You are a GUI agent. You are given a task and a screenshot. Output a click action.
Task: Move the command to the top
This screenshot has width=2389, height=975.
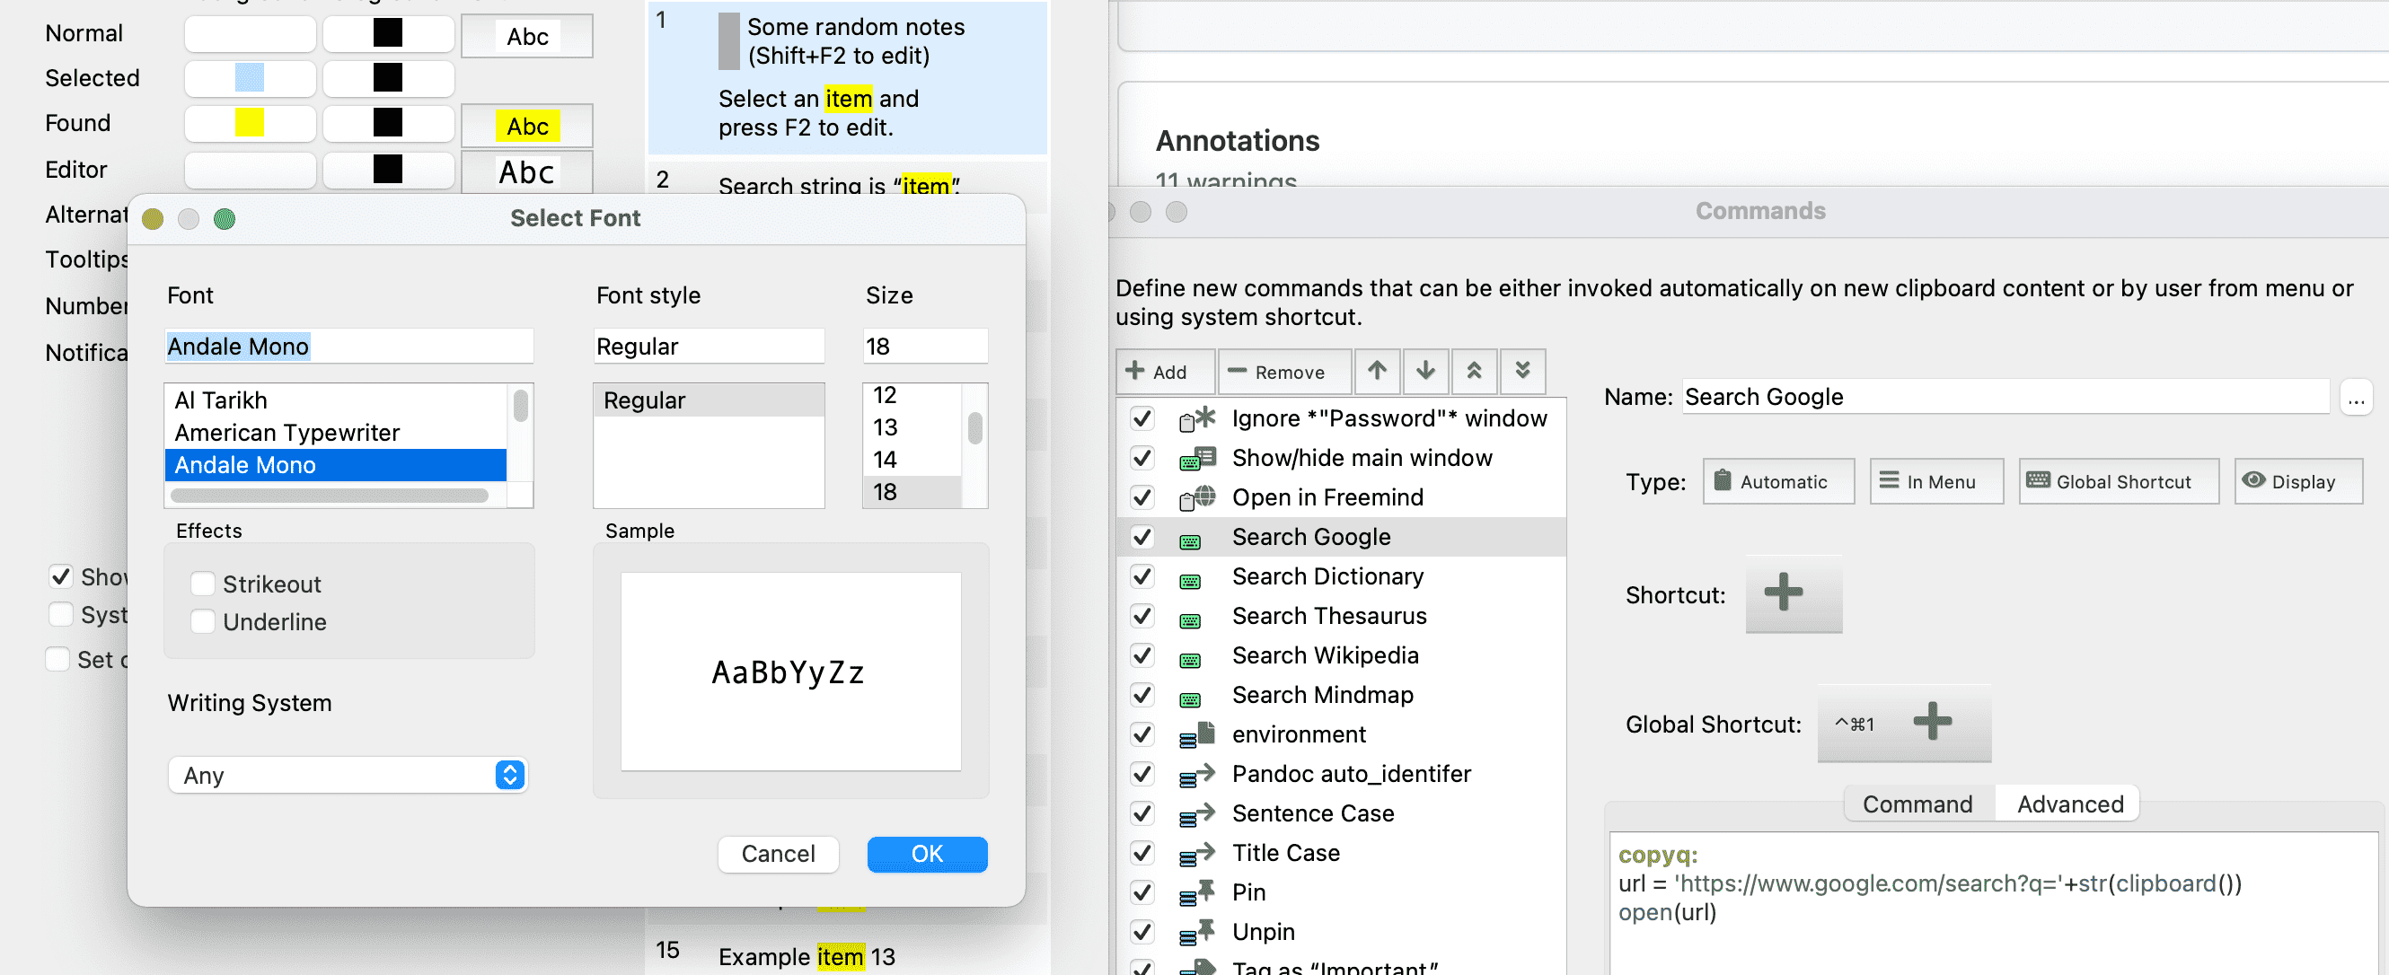pyautogui.click(x=1475, y=371)
